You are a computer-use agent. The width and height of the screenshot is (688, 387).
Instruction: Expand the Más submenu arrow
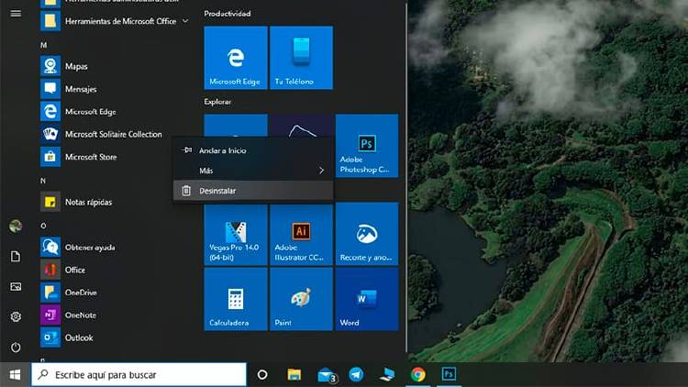(321, 171)
